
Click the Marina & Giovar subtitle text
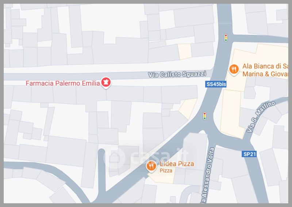[x=265, y=74]
